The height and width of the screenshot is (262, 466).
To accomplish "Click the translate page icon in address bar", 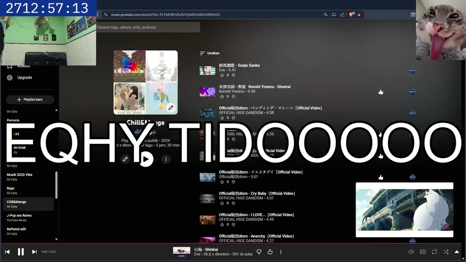I will 326,15.
